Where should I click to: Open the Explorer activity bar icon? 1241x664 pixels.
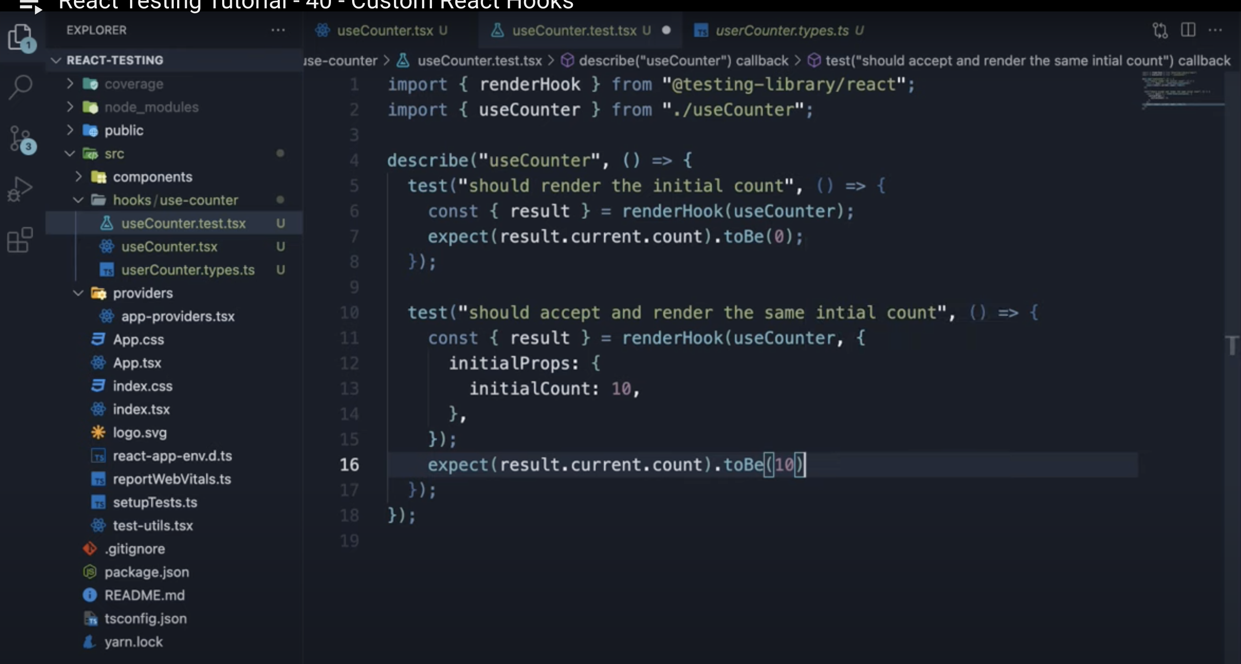click(x=21, y=37)
